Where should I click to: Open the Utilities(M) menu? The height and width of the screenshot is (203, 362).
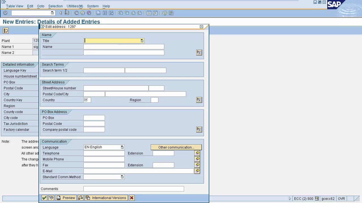tap(75, 6)
